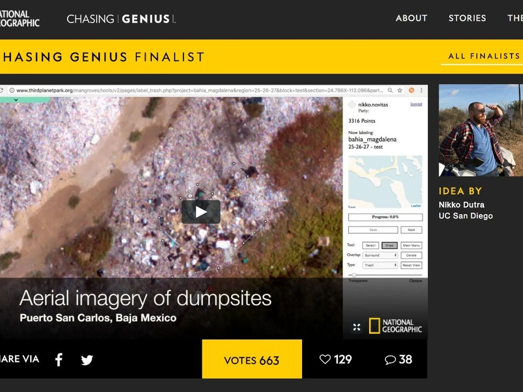This screenshot has height=392, width=523.
Task: Open the Type Trash dropdown
Action: pyautogui.click(x=380, y=265)
